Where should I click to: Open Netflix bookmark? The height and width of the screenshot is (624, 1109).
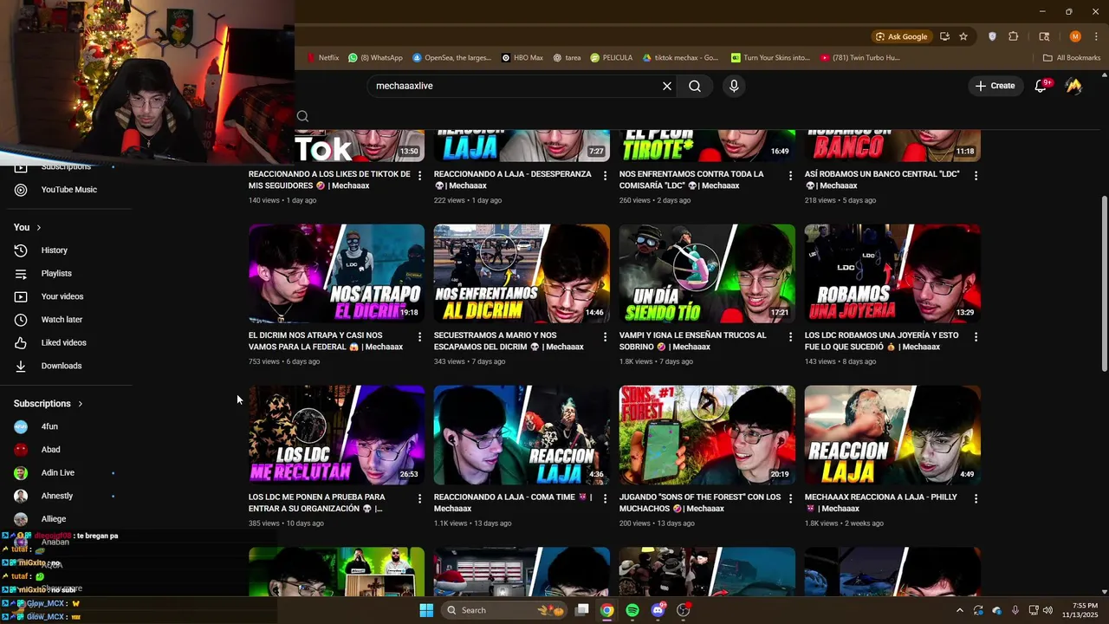tap(322, 58)
